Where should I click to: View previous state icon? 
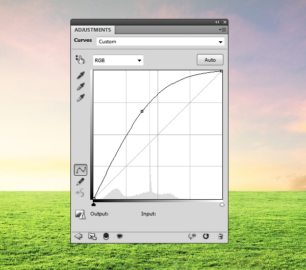192,236
